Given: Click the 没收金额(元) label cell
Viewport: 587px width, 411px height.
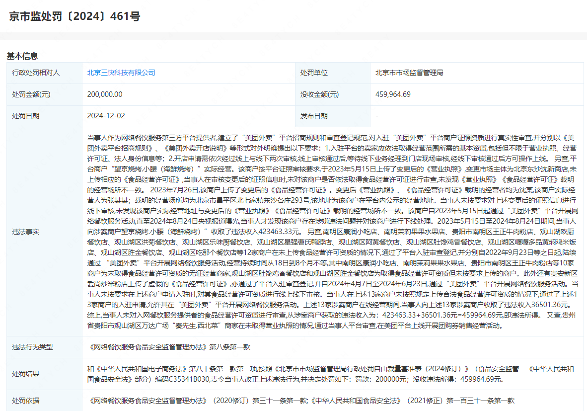Looking at the screenshot, I should point(319,94).
